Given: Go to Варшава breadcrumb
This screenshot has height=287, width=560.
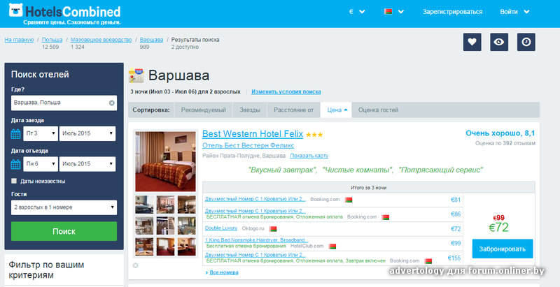Looking at the screenshot, I should (x=151, y=40).
